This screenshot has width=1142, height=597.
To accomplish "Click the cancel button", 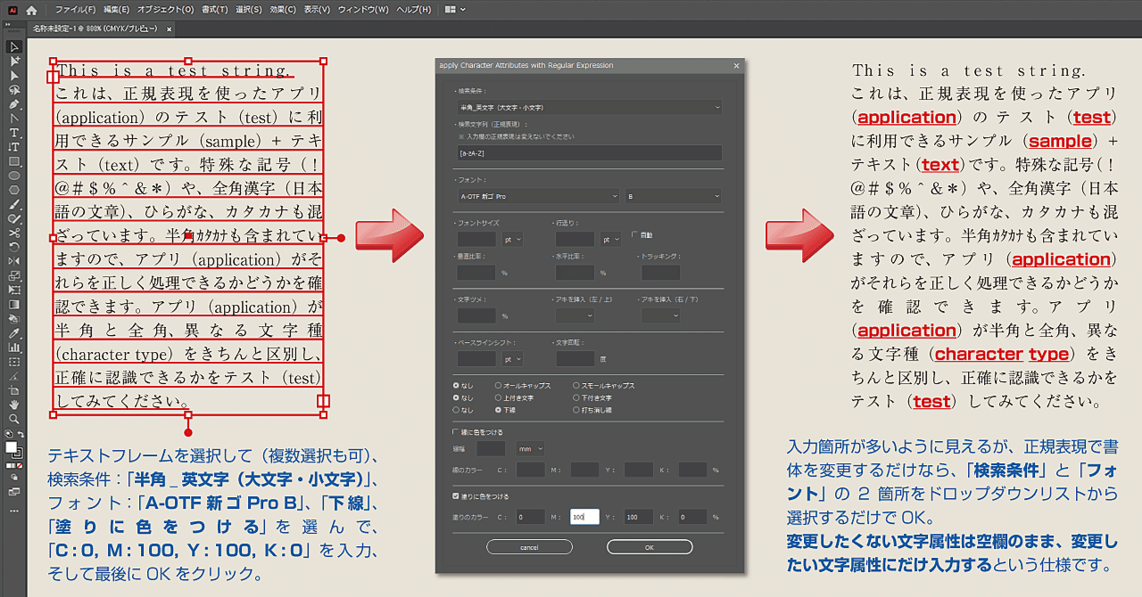I will [x=531, y=546].
